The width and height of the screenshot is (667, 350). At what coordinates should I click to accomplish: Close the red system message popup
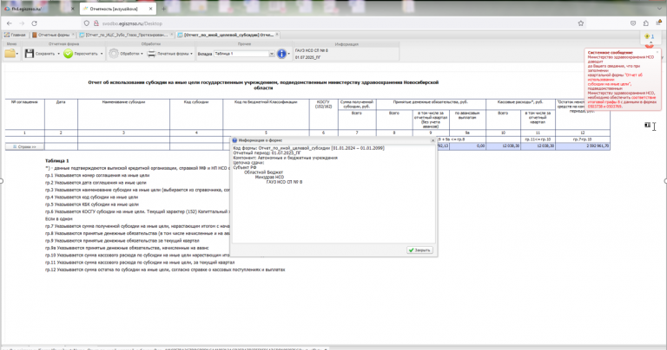point(657,52)
